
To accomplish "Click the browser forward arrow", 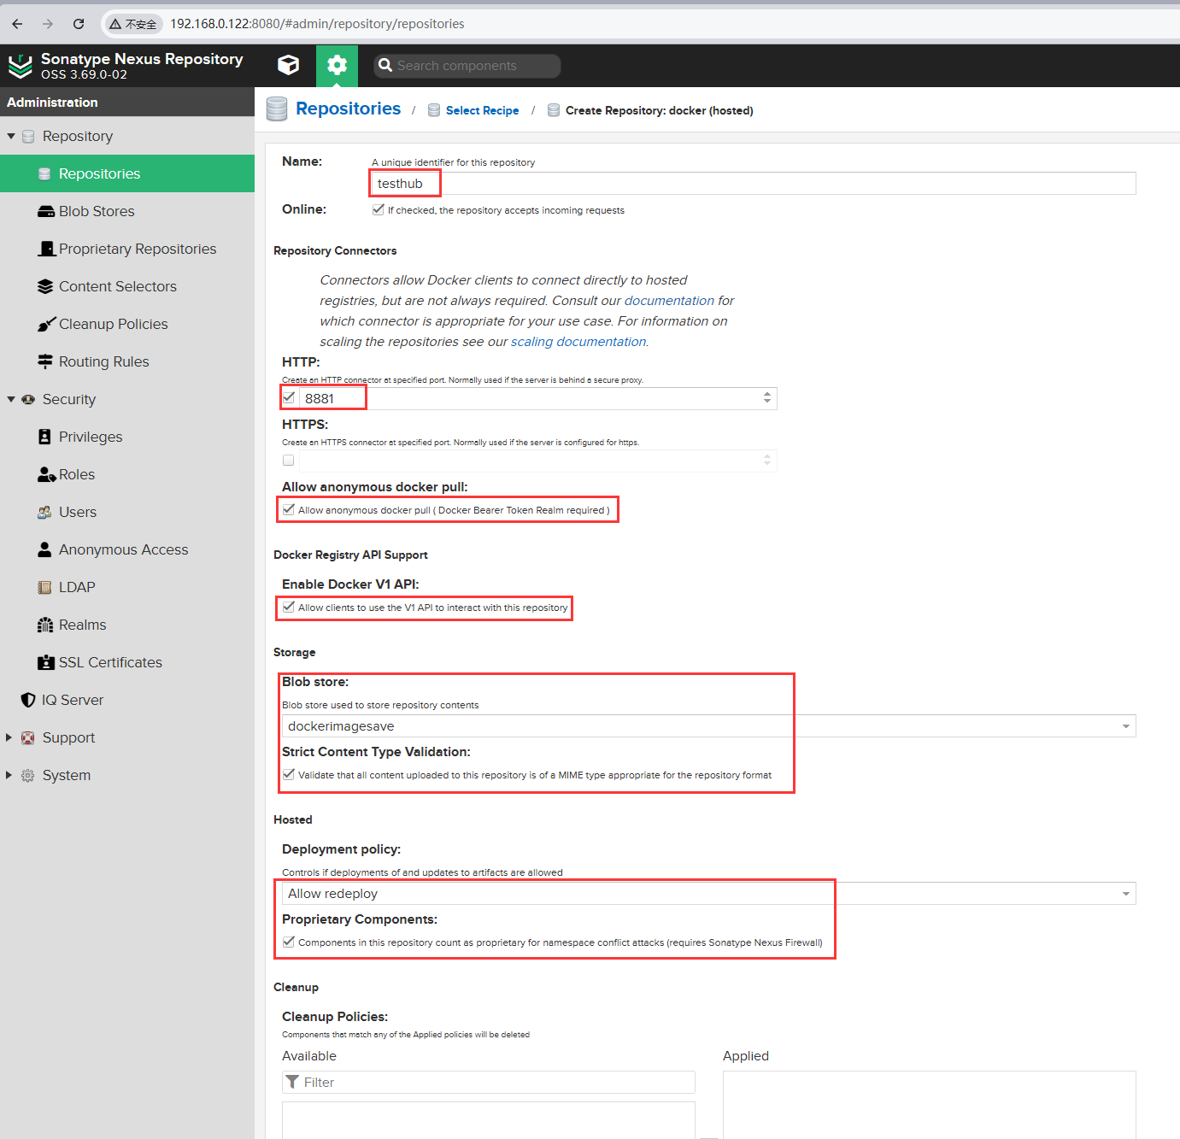I will (48, 24).
